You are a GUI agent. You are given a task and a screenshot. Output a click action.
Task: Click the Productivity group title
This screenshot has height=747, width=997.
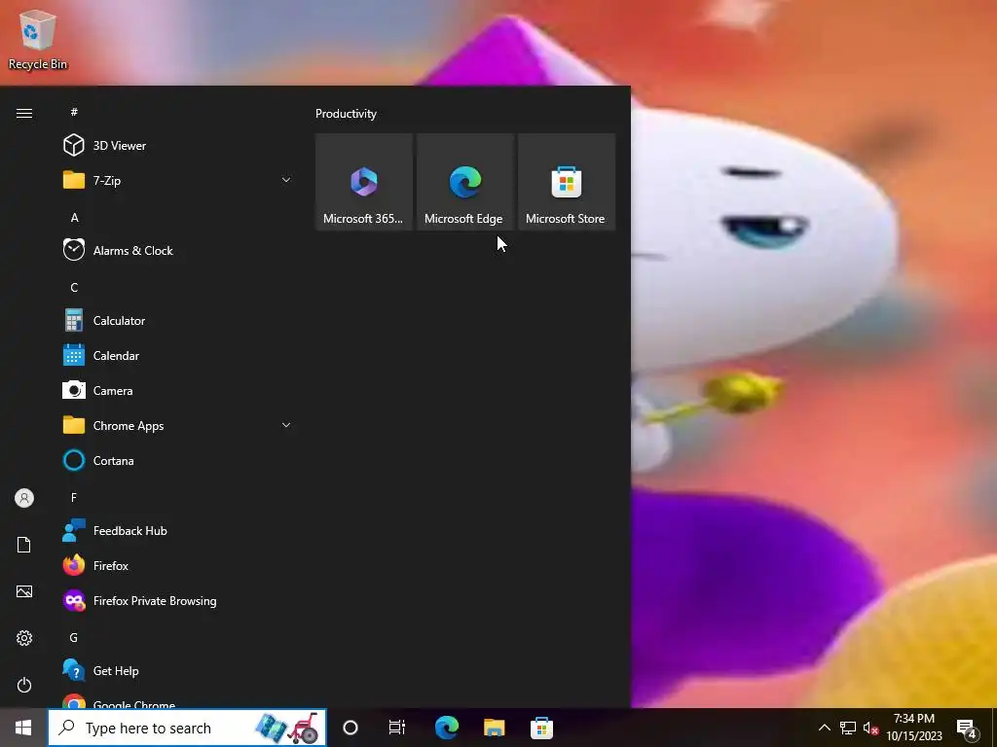tap(346, 114)
